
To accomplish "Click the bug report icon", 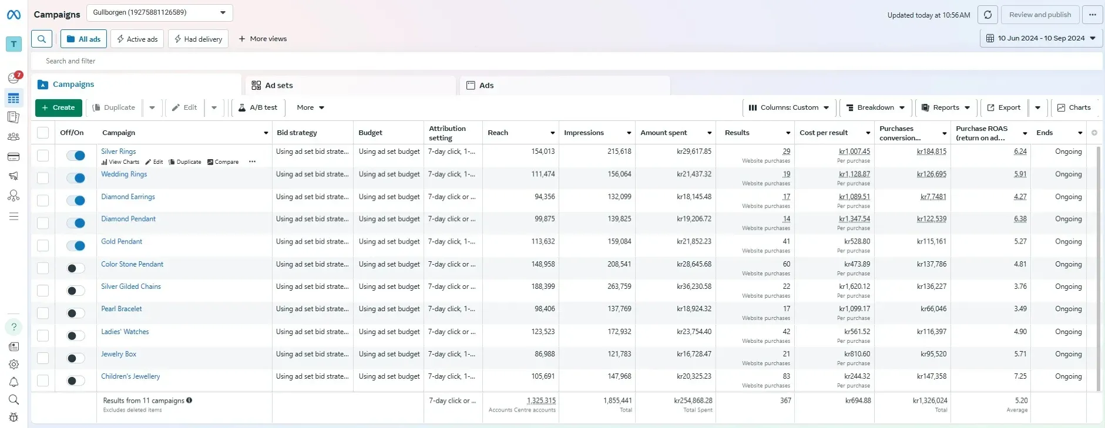I will [x=14, y=417].
